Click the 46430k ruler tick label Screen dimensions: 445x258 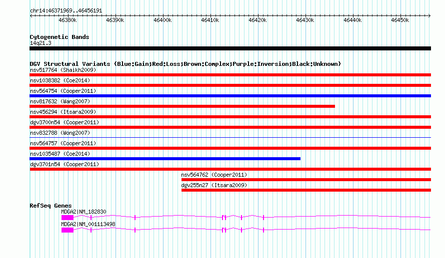point(305,20)
